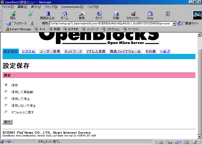Open セキュリティ security info
Screen dimensions: 202x145
(133, 15)
